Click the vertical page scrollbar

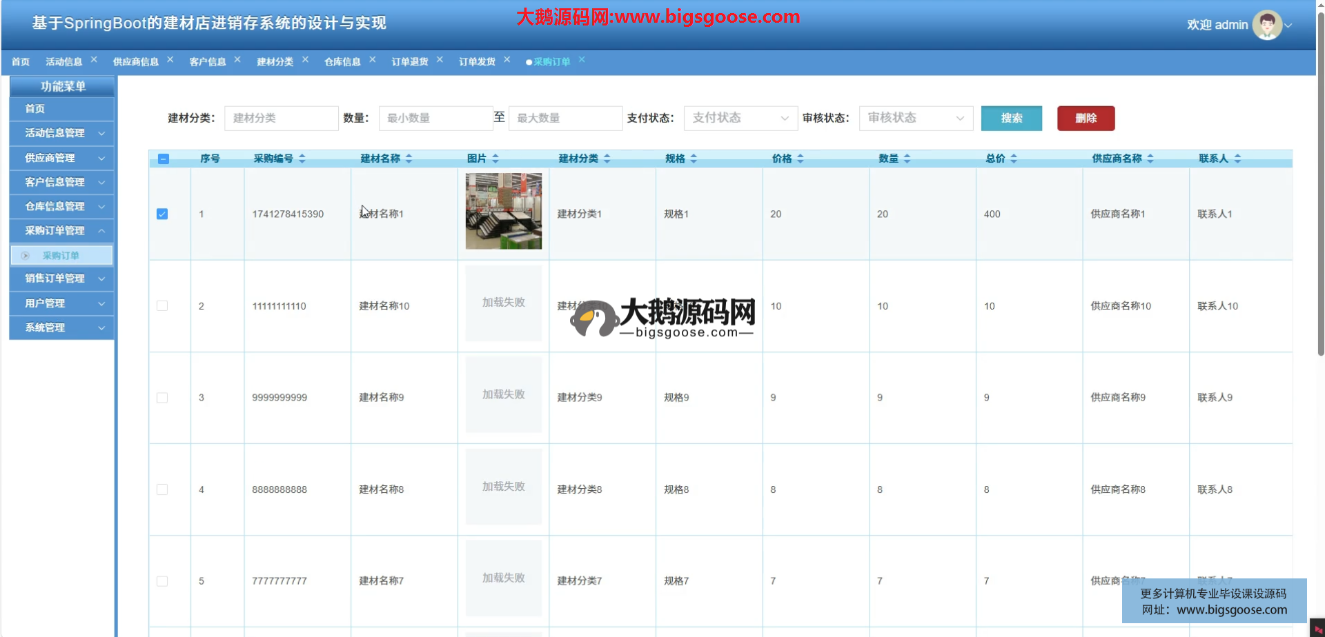(1320, 207)
